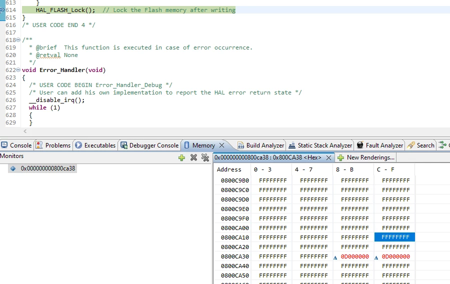Open the Fault Analyzer view
Viewport: 450px width, 284px height.
click(x=380, y=145)
